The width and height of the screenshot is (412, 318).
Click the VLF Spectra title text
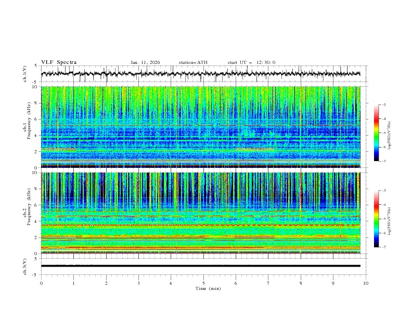coord(59,62)
